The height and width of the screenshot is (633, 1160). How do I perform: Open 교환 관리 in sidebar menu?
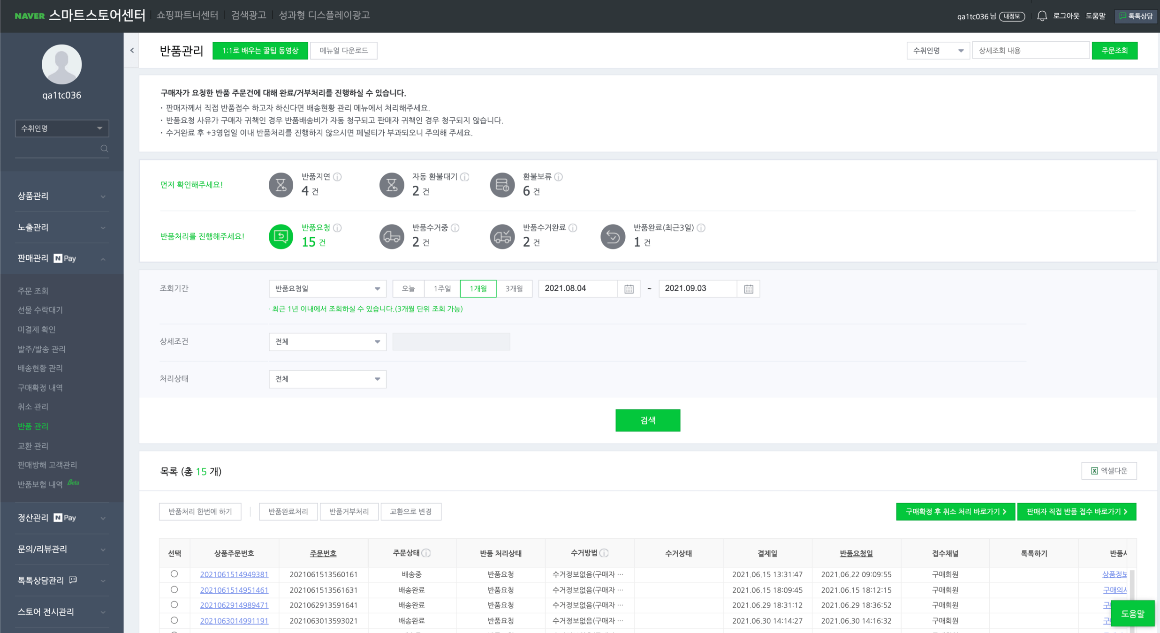[33, 445]
